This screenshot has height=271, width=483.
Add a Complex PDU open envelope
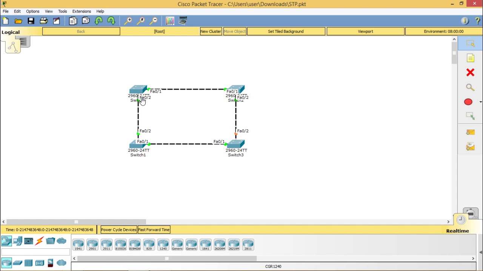point(470,146)
